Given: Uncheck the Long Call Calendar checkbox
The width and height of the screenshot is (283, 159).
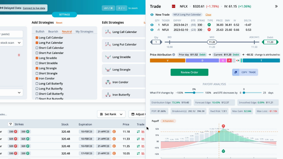Looking at the screenshot, I should coord(37,38).
